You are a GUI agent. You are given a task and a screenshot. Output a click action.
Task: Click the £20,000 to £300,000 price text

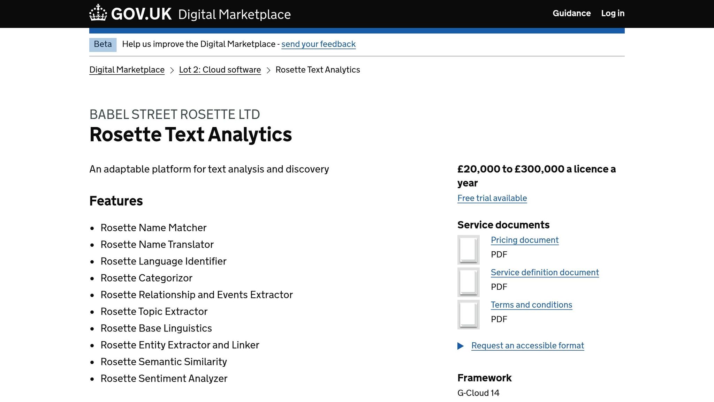pyautogui.click(x=537, y=176)
